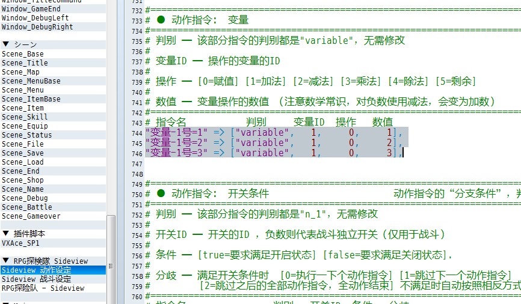This screenshot has height=304, width=521.
Task: Click the script list vertical scrollbar thumb
Action: tap(111, 260)
